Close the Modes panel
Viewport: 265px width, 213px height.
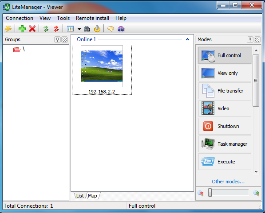(x=257, y=39)
